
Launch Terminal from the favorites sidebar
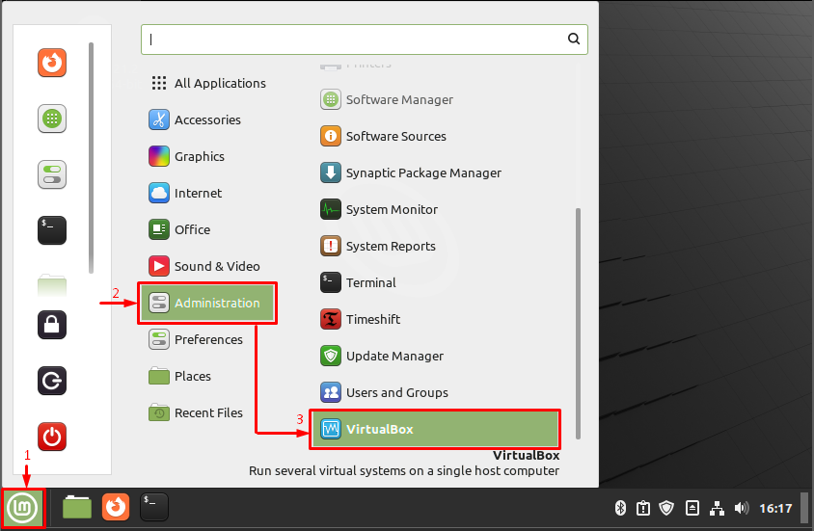[52, 230]
